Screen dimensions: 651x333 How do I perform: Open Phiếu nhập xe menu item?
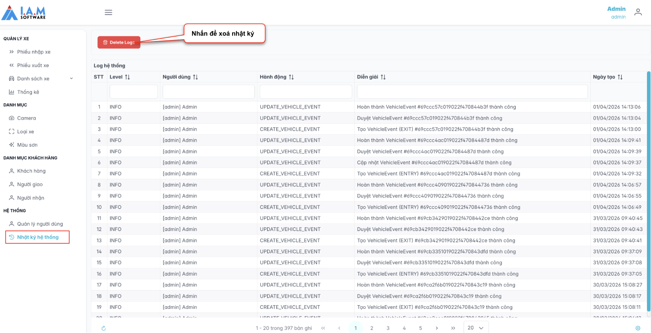click(x=34, y=52)
